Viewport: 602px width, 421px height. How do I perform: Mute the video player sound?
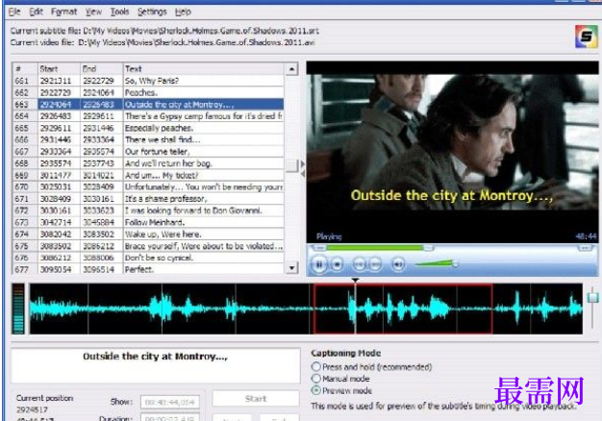coord(398,264)
